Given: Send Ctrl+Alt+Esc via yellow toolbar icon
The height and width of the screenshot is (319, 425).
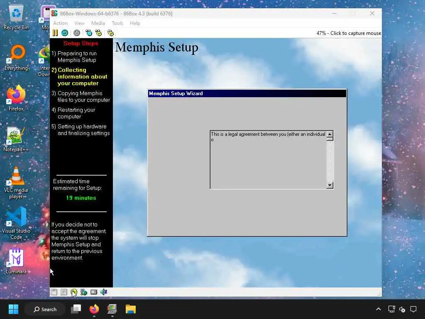Looking at the screenshot, I should [x=98, y=33].
